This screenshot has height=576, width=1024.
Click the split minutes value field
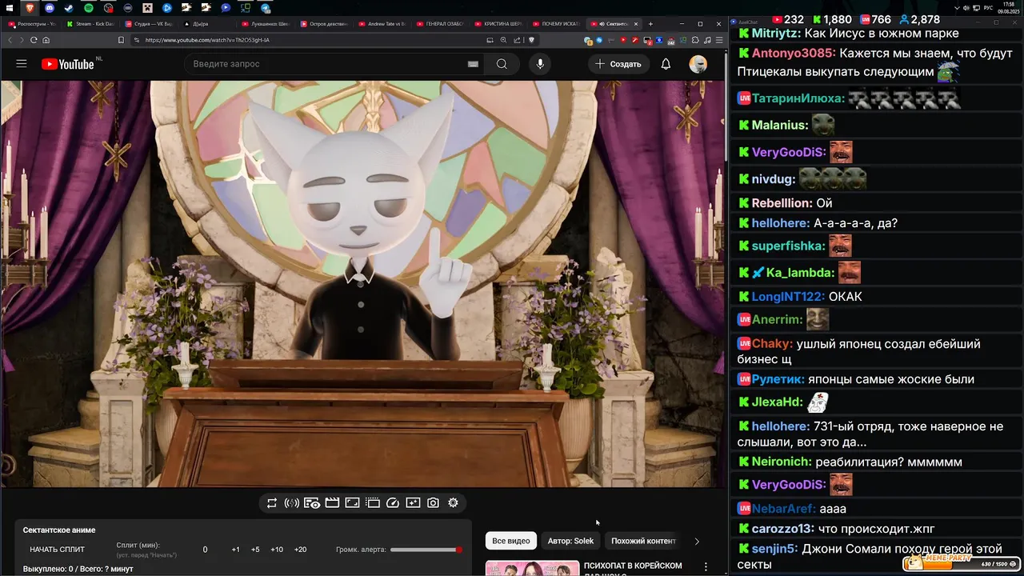[205, 550]
